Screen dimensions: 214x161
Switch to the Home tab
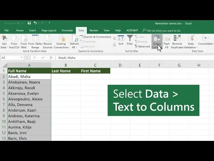(20, 30)
